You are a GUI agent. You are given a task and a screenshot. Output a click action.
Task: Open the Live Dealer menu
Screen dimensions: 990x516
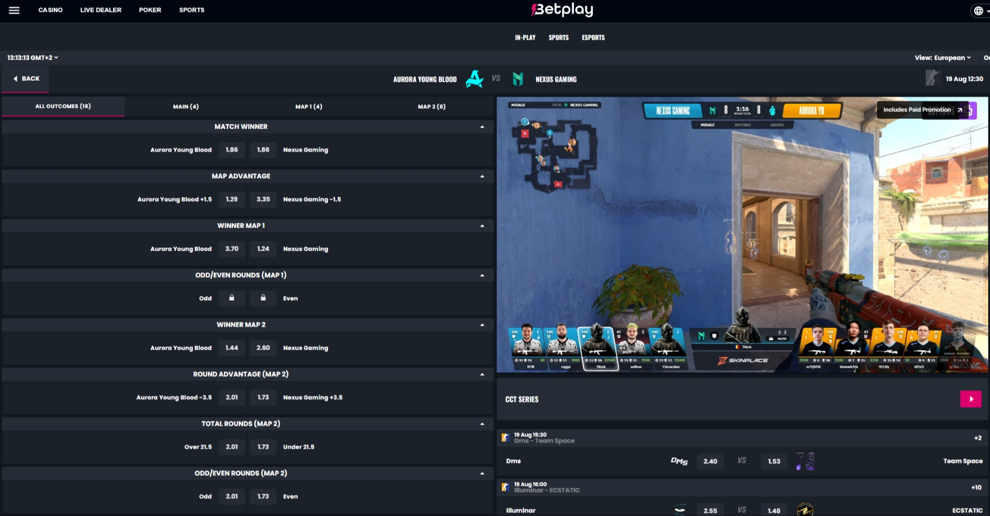101,10
